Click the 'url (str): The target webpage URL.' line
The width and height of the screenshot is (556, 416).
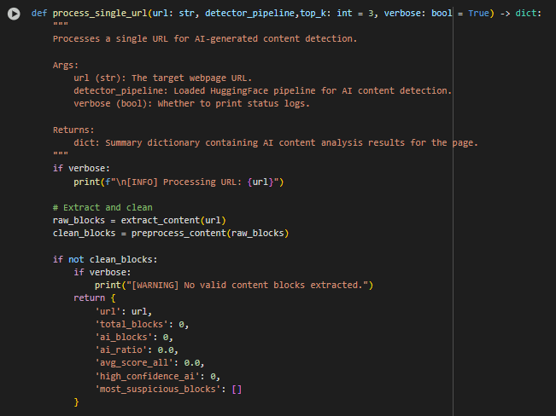tap(163, 78)
